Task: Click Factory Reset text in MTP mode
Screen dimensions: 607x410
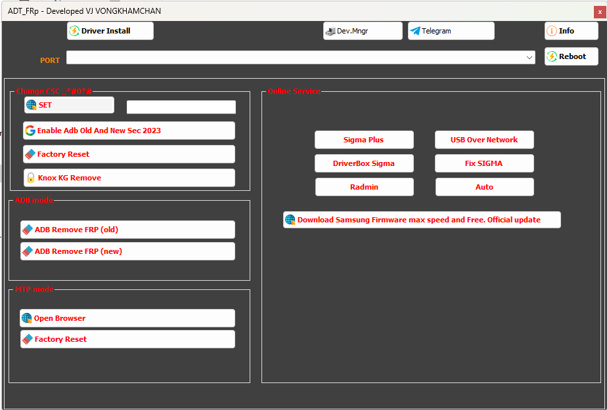Action: [60, 339]
